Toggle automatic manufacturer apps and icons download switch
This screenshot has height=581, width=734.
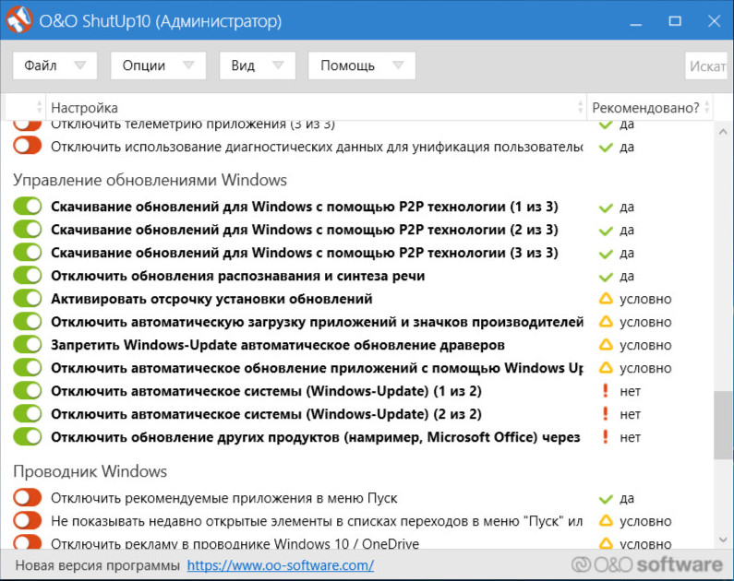pos(28,321)
